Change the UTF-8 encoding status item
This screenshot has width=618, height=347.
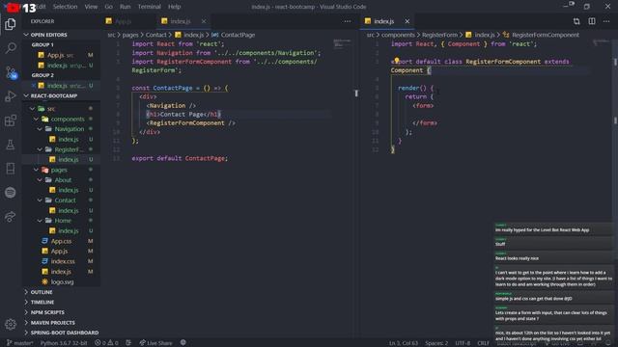463,343
